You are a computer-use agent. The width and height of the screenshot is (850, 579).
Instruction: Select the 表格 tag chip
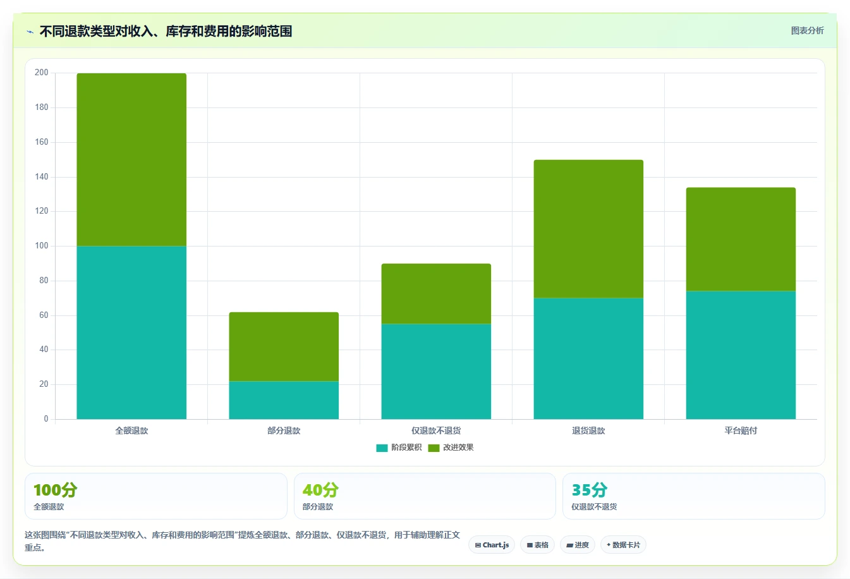(537, 545)
